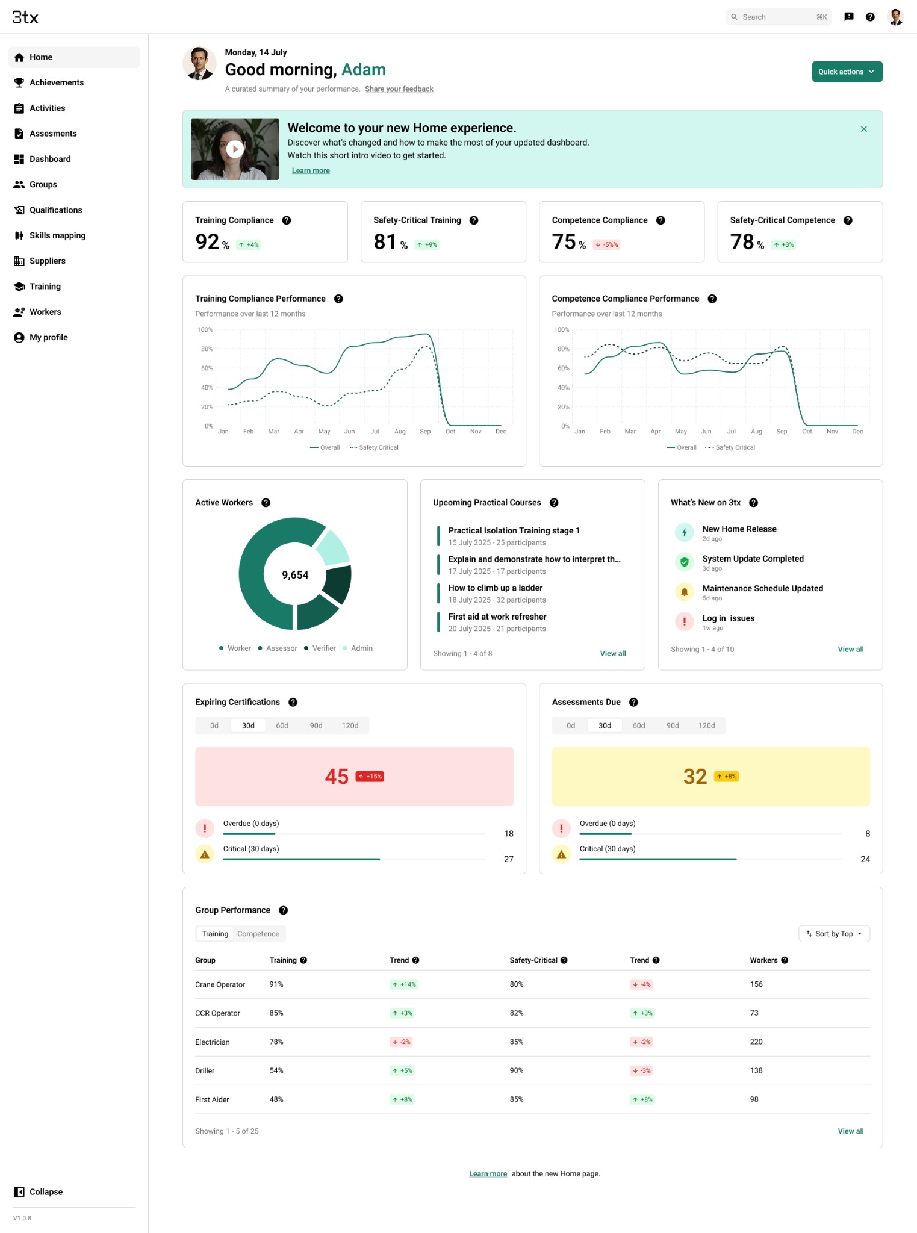The width and height of the screenshot is (917, 1233).
Task: Switch to Competence tab in Group Performance
Action: click(x=258, y=934)
